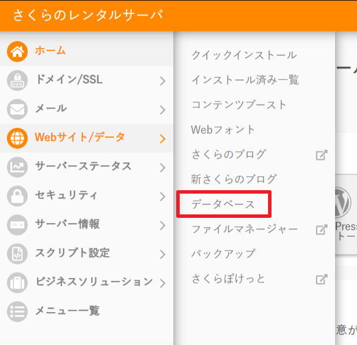357x345 pixels.
Task: Expand the ドメイン/SSL chevron arrow
Action: 162,81
